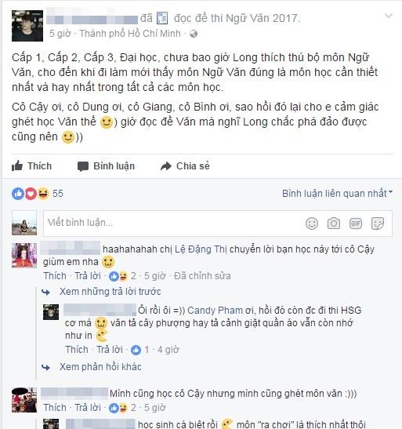This screenshot has width=402, height=429.
Task: Open the post author's profile picture
Action: coord(27,26)
